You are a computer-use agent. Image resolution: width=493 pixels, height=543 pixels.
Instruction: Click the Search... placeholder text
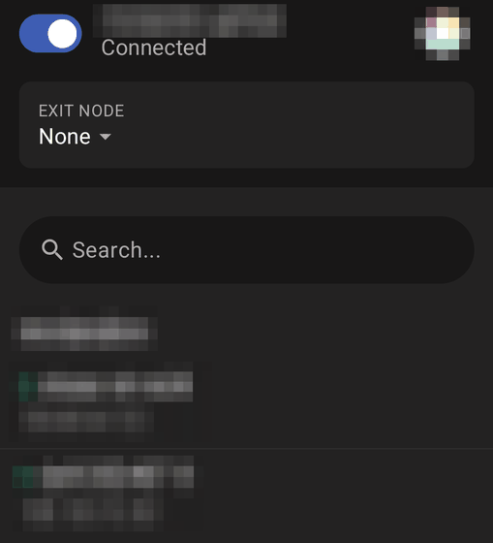116,250
